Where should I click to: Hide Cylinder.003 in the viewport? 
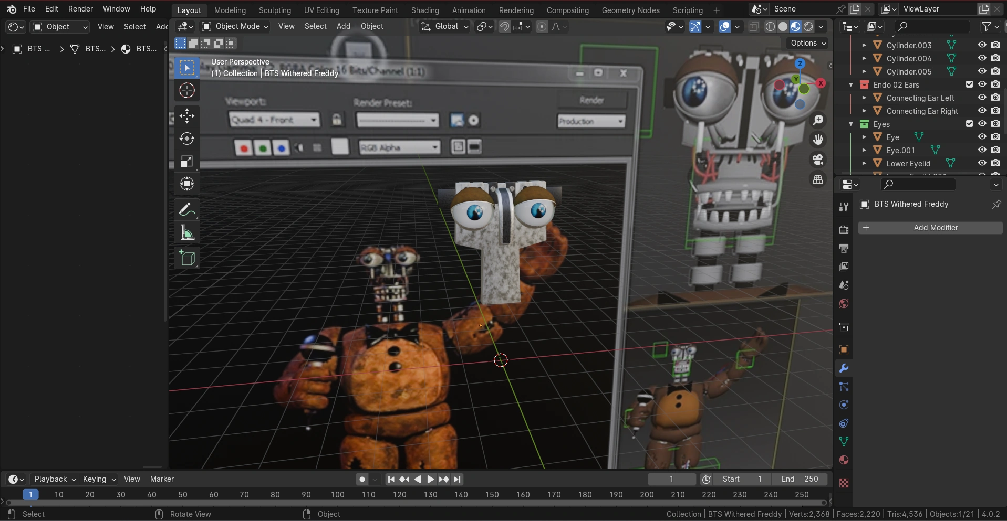pyautogui.click(x=981, y=45)
